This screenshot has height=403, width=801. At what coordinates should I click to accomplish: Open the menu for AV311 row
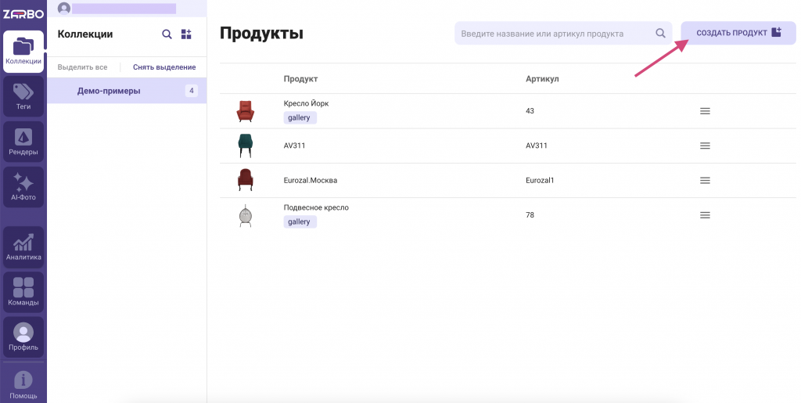pyautogui.click(x=705, y=146)
